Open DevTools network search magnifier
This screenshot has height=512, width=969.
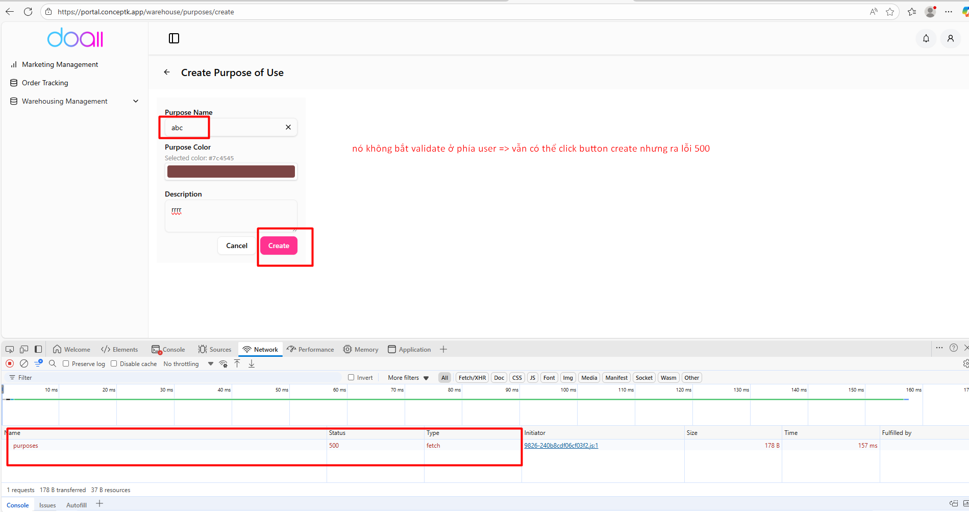point(53,363)
